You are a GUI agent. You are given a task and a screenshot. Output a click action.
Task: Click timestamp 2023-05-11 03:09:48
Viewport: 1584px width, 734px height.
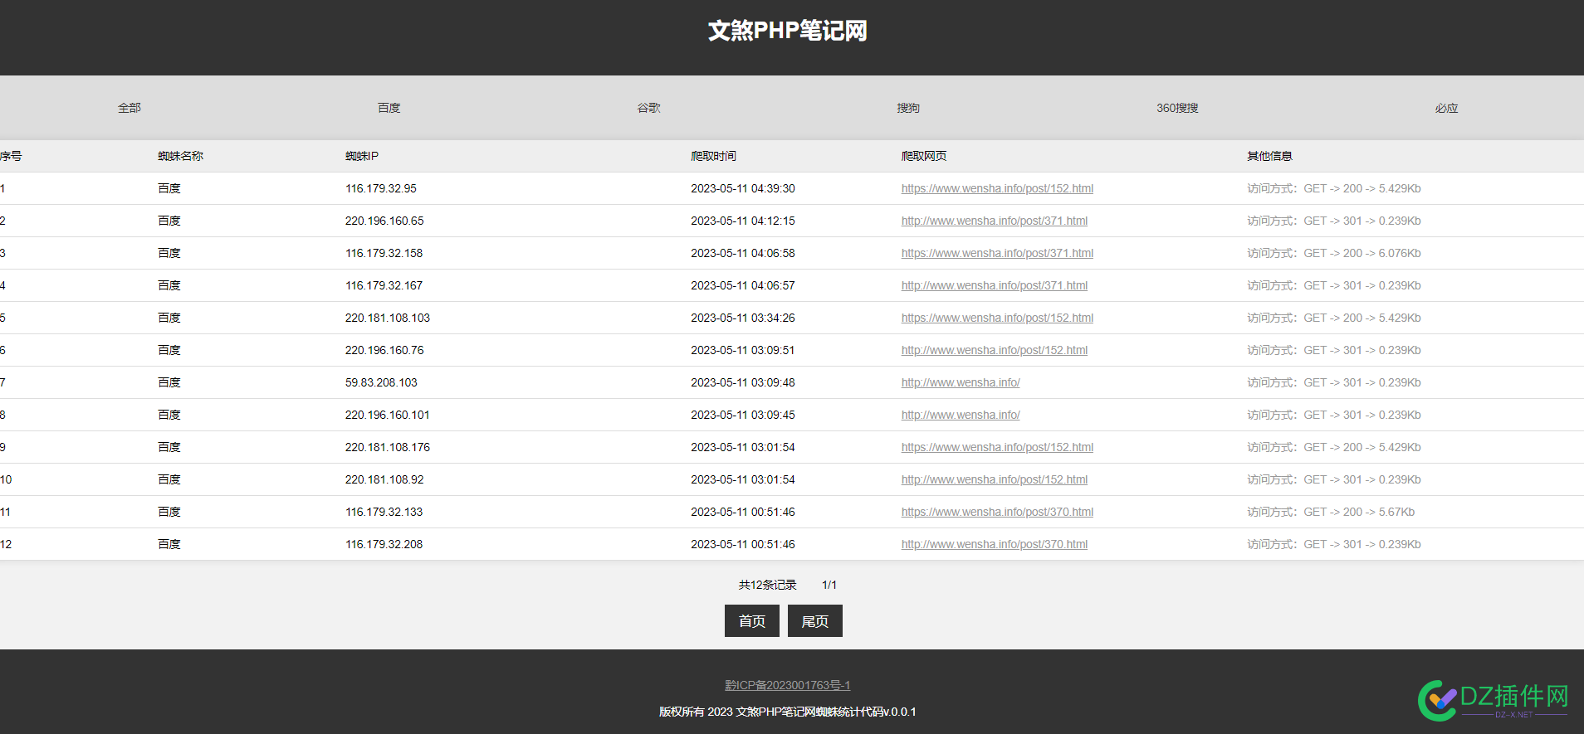[x=743, y=382]
